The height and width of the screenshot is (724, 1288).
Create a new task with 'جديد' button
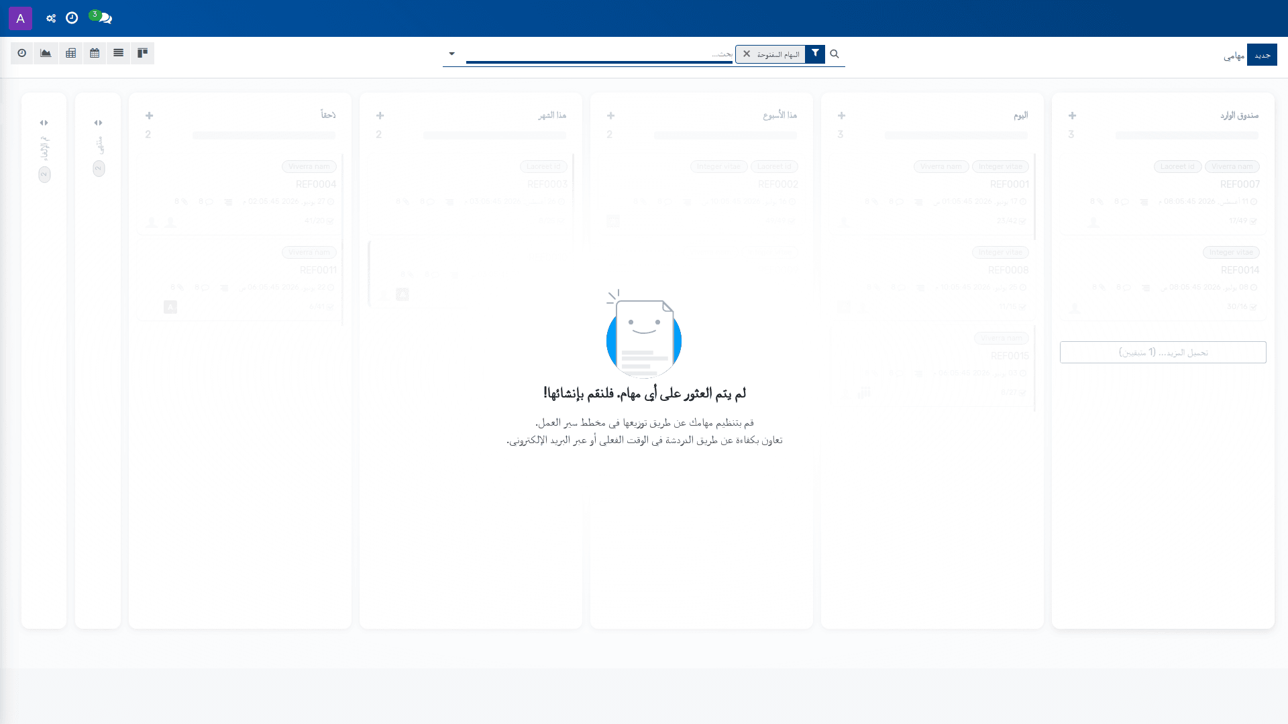click(x=1262, y=55)
